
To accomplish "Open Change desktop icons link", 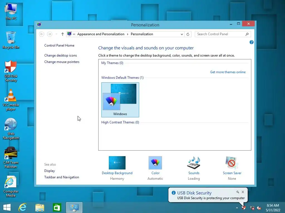I will (60, 55).
